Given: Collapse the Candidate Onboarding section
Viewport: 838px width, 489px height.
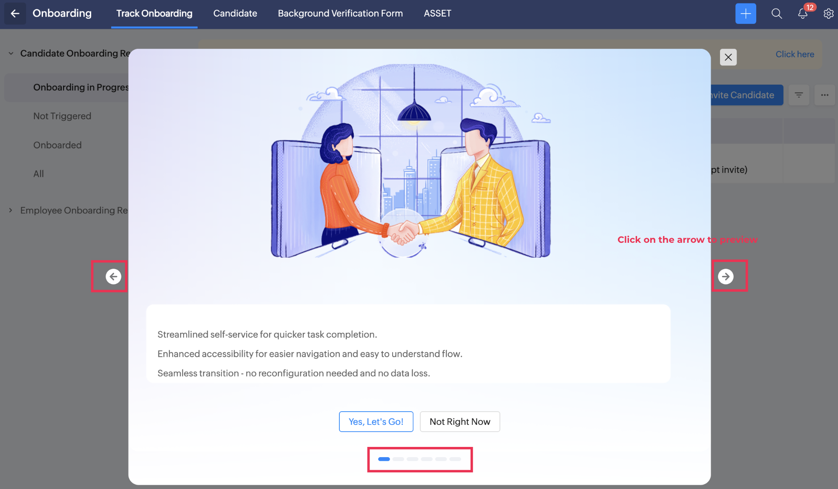Looking at the screenshot, I should [11, 54].
